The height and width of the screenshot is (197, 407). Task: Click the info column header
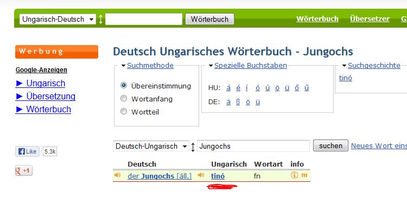(x=297, y=164)
